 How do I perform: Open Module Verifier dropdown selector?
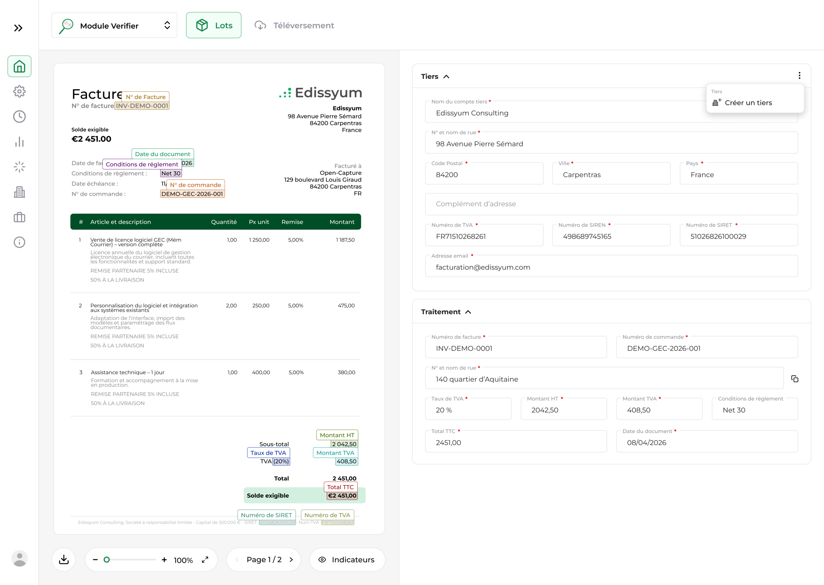(114, 26)
